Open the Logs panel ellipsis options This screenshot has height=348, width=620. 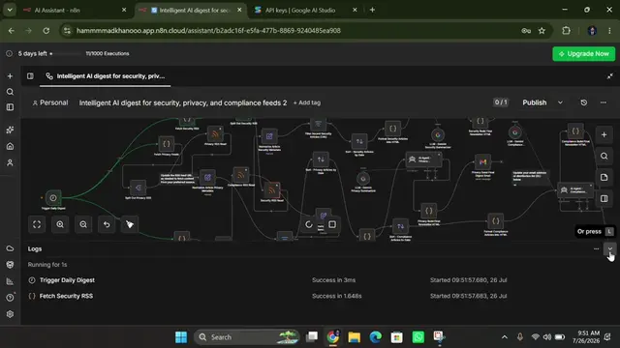(x=596, y=248)
